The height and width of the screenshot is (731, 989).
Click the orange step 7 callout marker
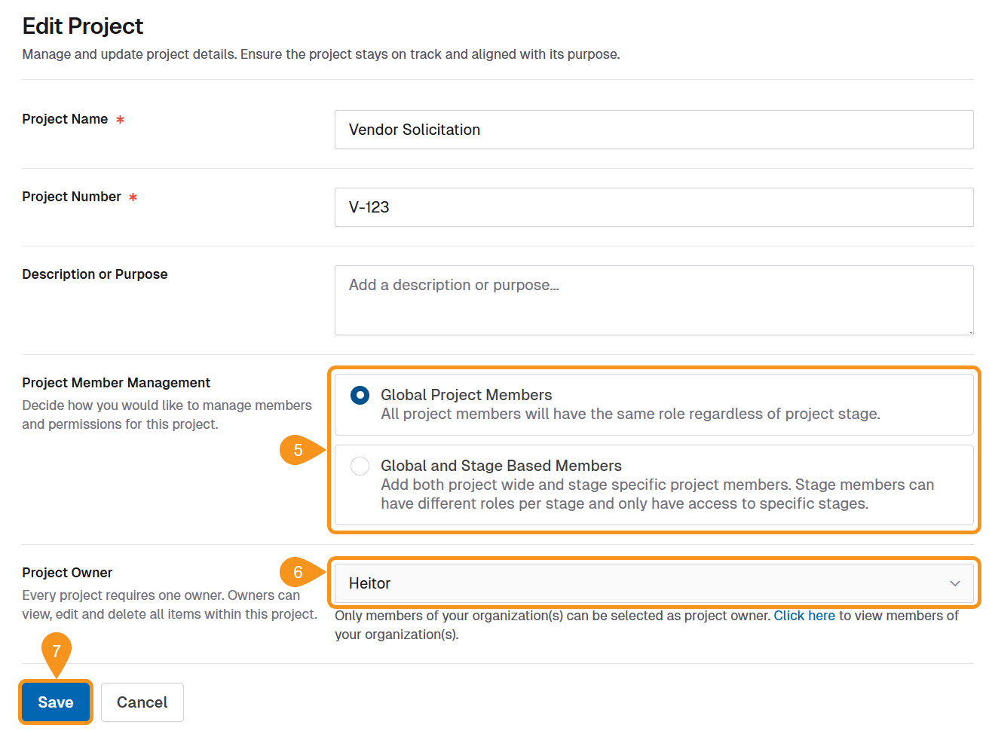coord(57,651)
